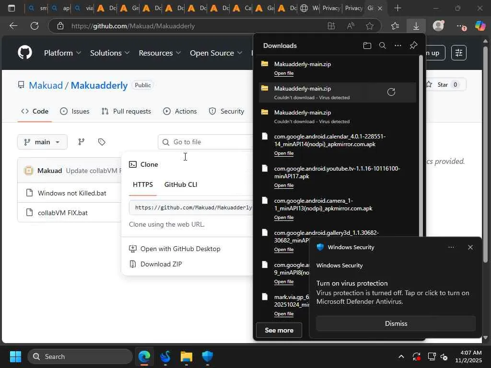Open file for youtube.tv apk download
Screen dimensions: 491x368
tap(284, 185)
